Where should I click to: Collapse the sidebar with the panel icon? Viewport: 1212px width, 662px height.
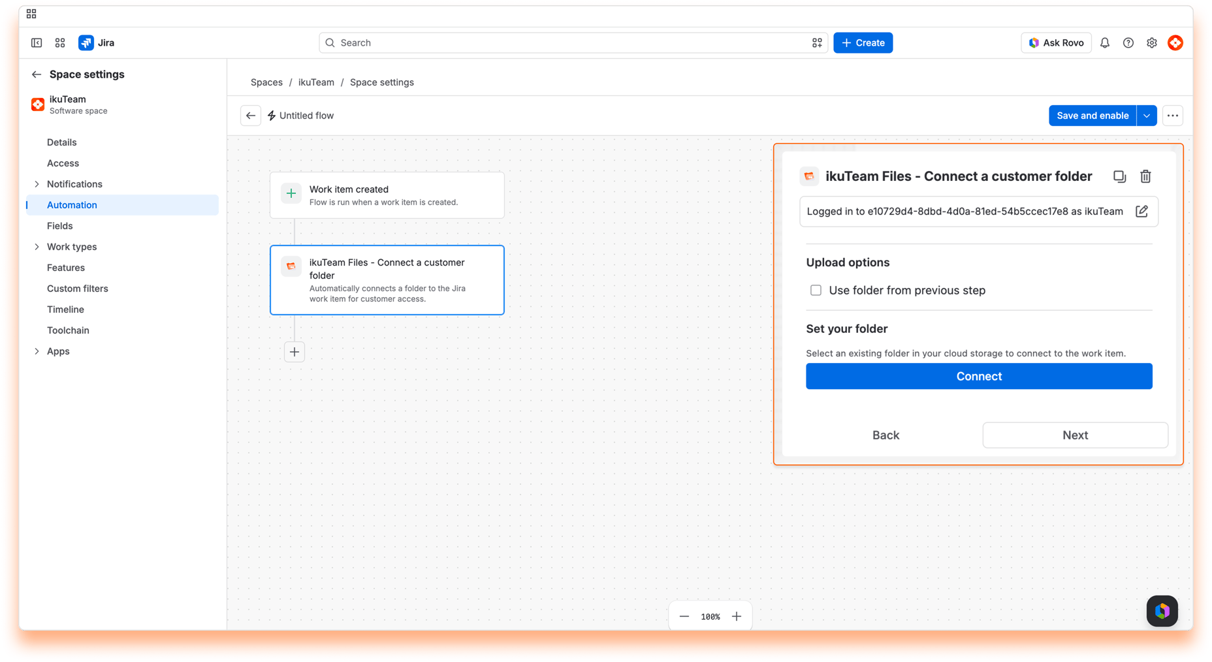tap(37, 42)
